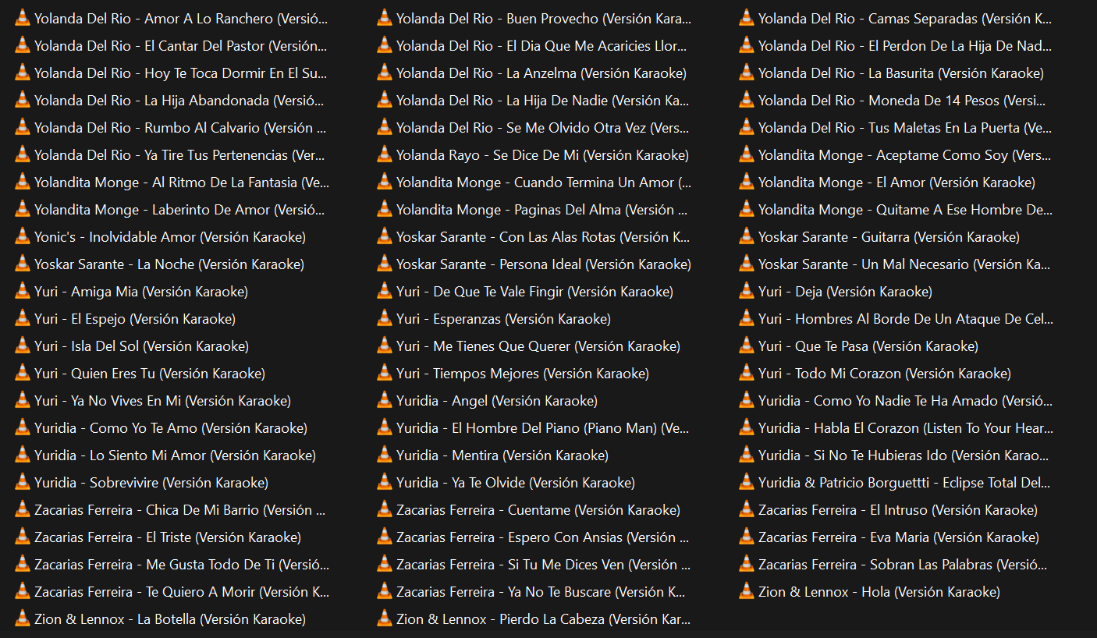The width and height of the screenshot is (1097, 638).
Task: Select file Yuri - Me Tienes Que Querer
Action: coord(529,346)
